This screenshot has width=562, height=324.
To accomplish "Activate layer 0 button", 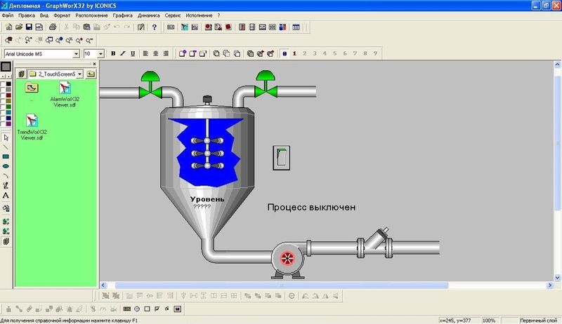I will tap(285, 53).
